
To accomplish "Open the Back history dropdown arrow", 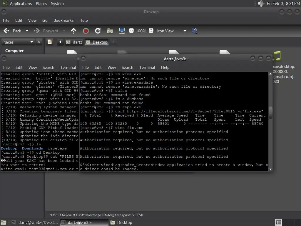I will (27, 31).
